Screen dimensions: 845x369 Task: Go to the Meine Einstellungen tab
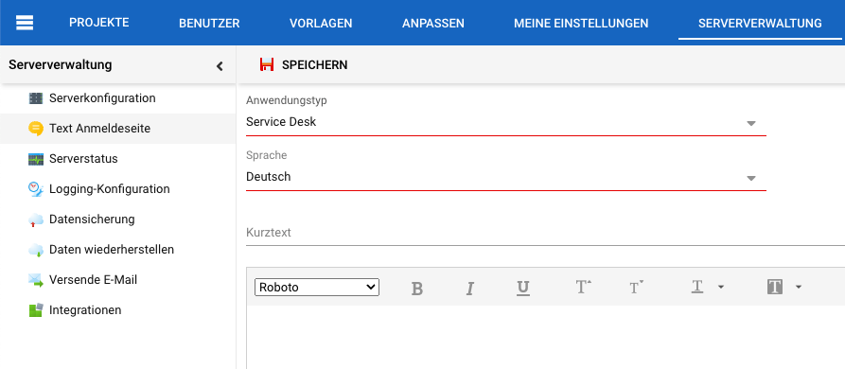coord(581,23)
